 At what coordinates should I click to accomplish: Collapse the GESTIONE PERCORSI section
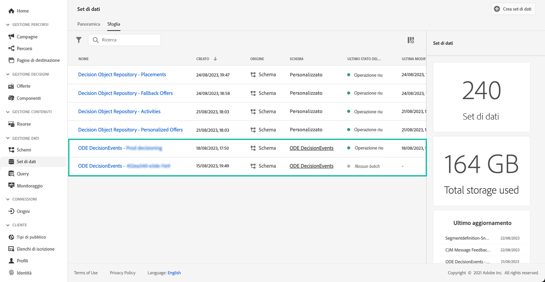tap(8, 25)
